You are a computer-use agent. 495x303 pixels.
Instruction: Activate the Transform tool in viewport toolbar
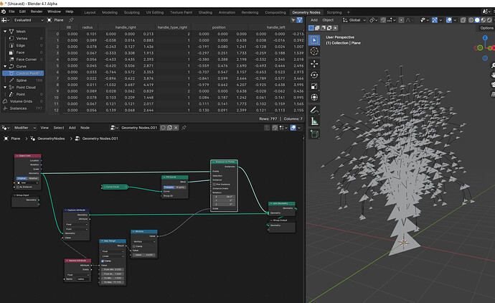coord(314,98)
